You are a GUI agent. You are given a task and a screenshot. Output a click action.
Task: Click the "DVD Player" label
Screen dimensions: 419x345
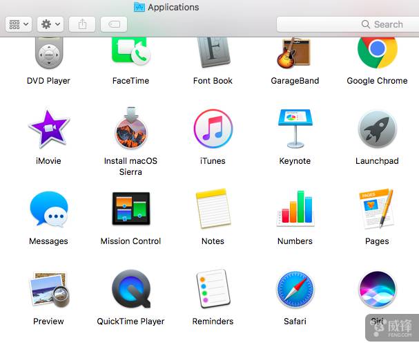click(x=48, y=81)
